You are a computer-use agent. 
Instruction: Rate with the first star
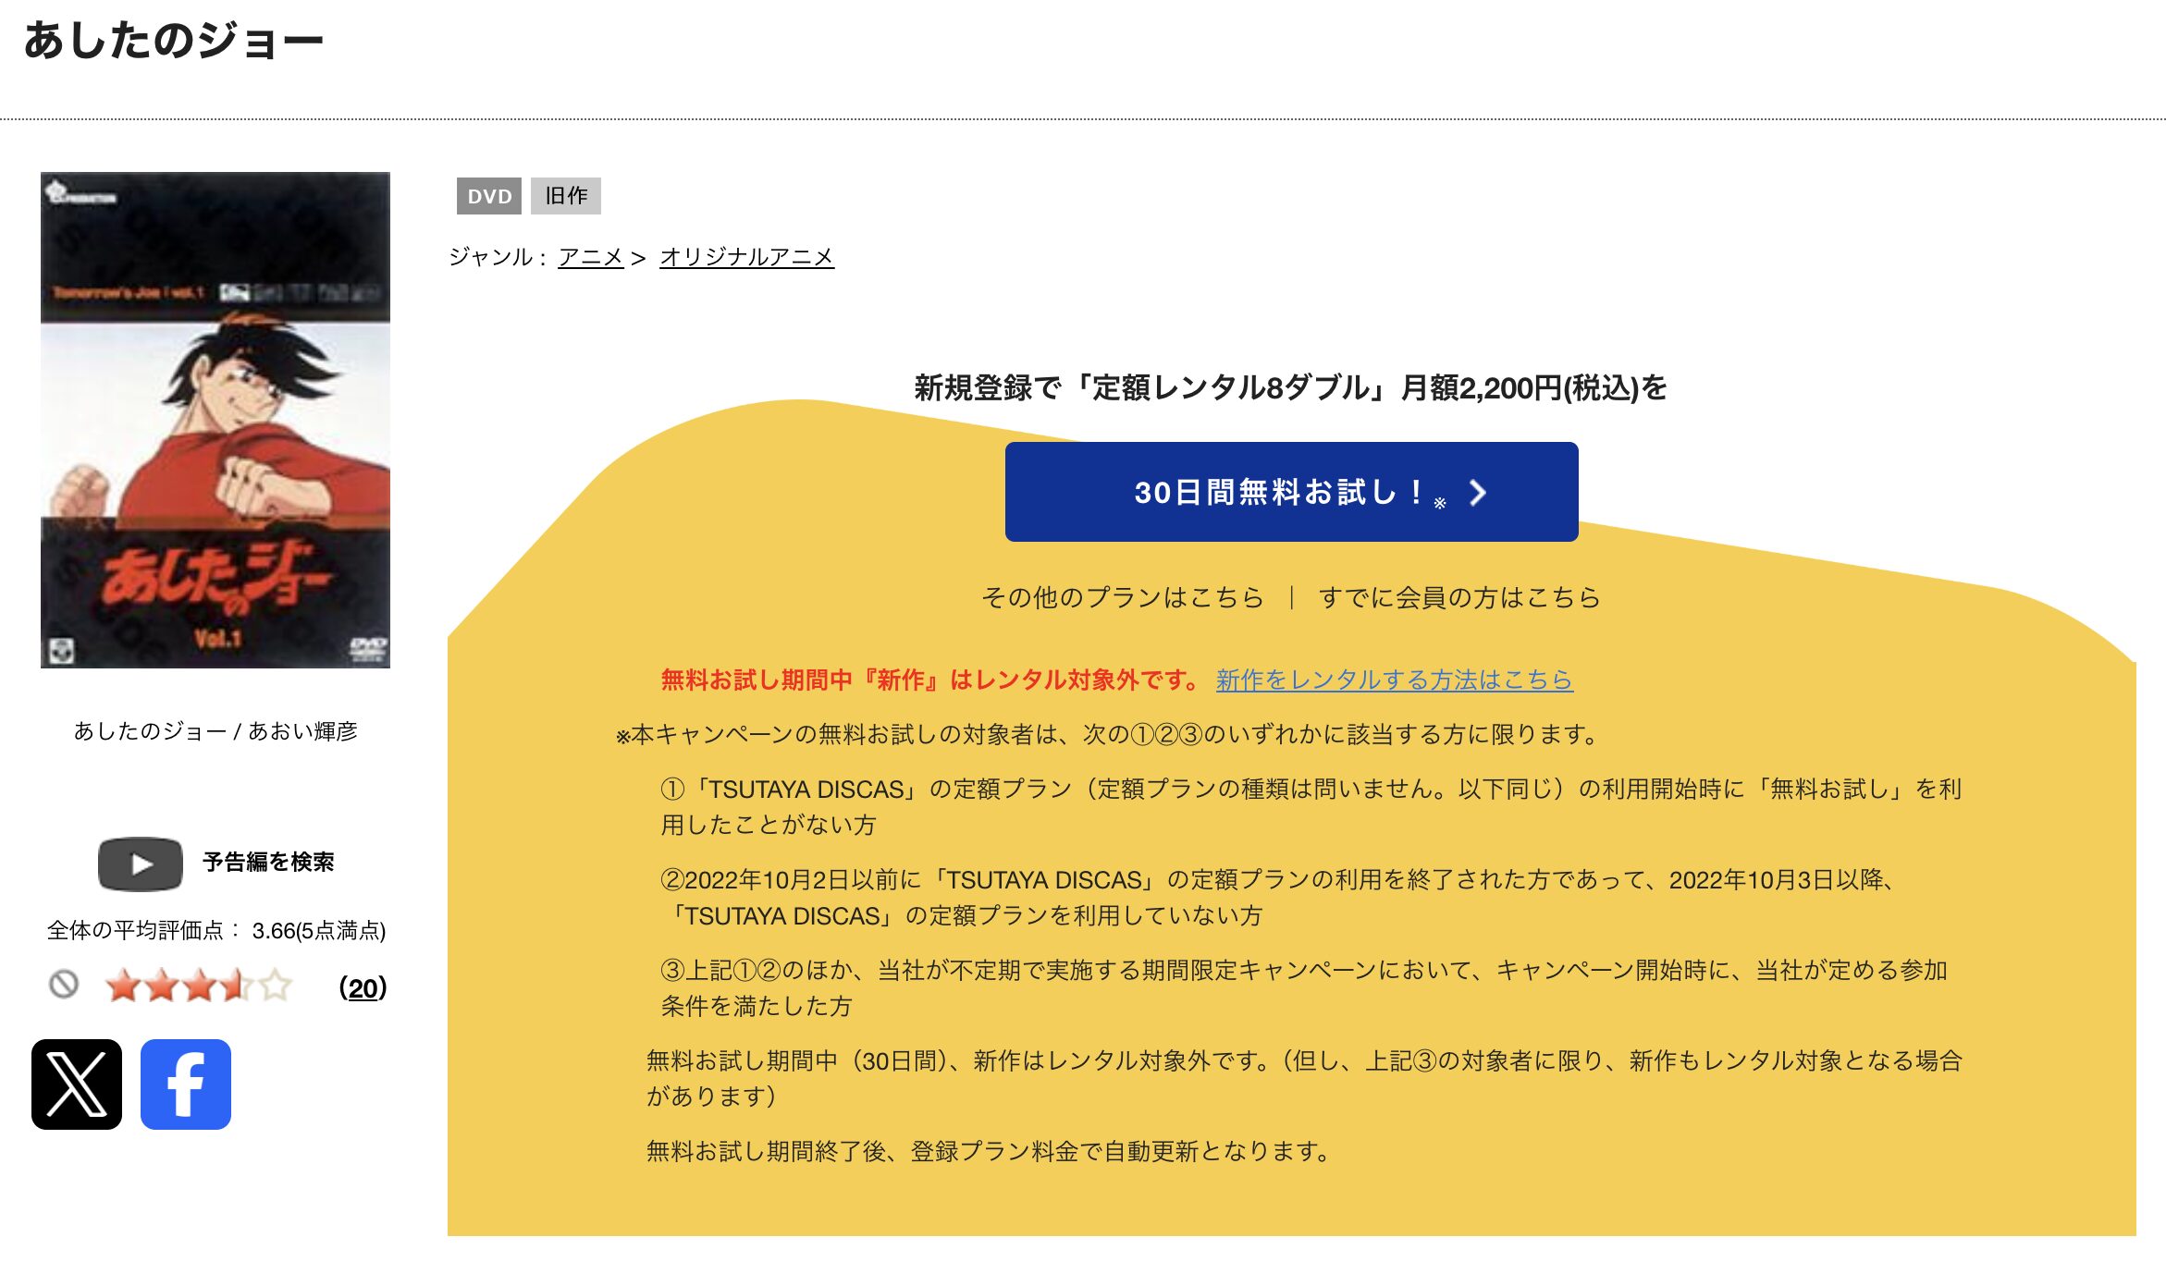[x=123, y=986]
